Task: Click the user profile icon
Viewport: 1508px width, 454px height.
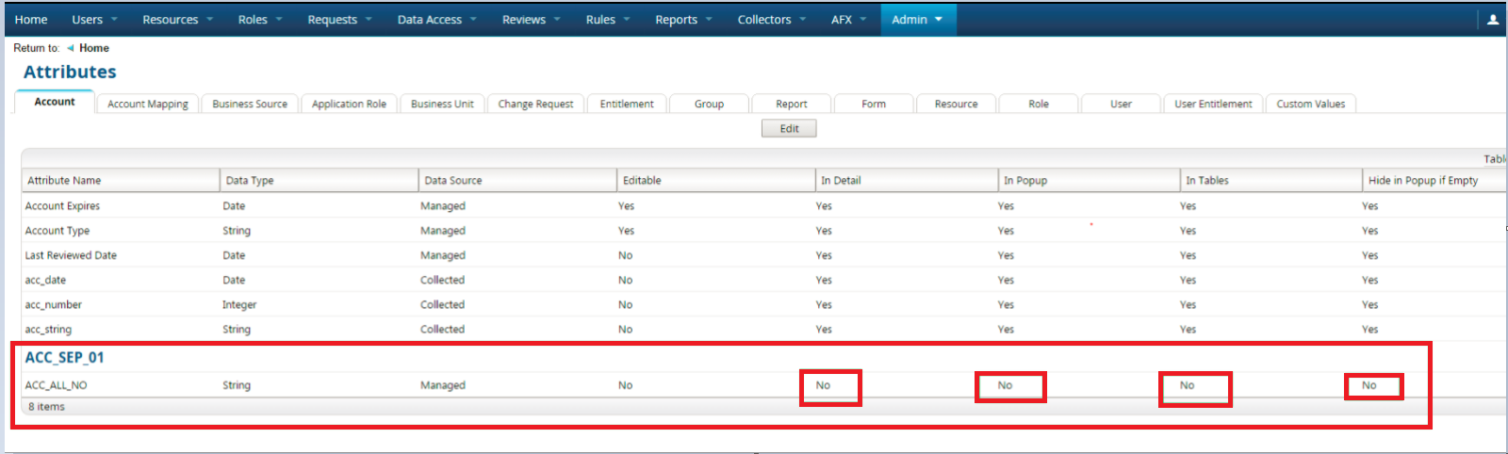Action: point(1492,20)
